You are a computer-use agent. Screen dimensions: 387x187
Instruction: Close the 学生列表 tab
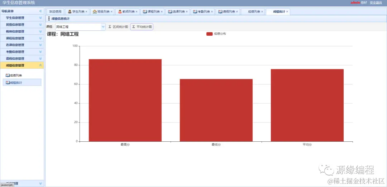coord(86,11)
